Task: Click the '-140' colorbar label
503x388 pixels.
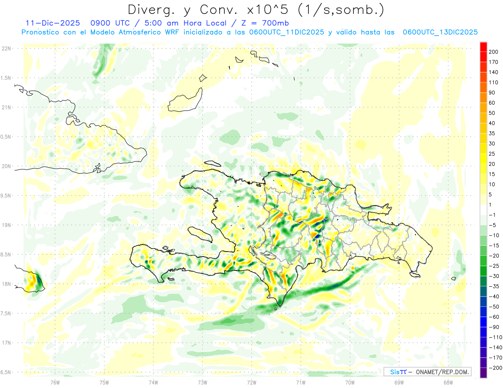Action: pos(495,347)
